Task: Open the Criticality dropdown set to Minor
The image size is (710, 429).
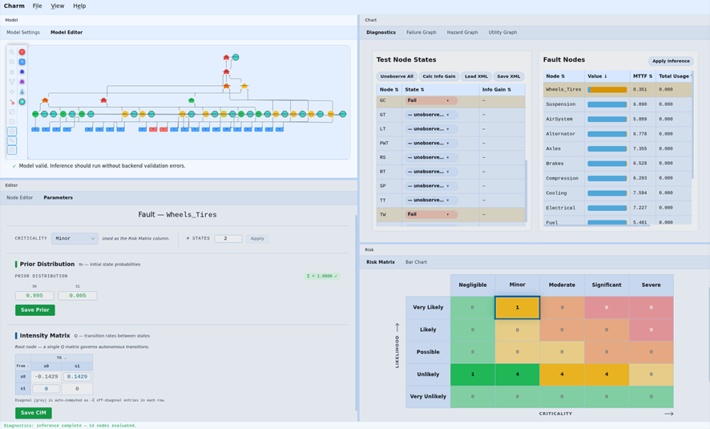Action: 75,238
